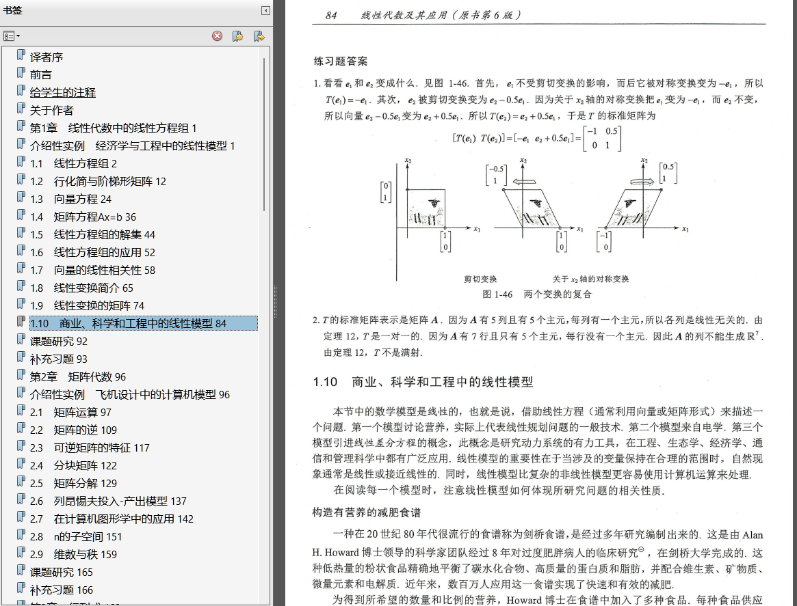
Task: Open bookmark 给学生的注释
Action: click(x=62, y=92)
